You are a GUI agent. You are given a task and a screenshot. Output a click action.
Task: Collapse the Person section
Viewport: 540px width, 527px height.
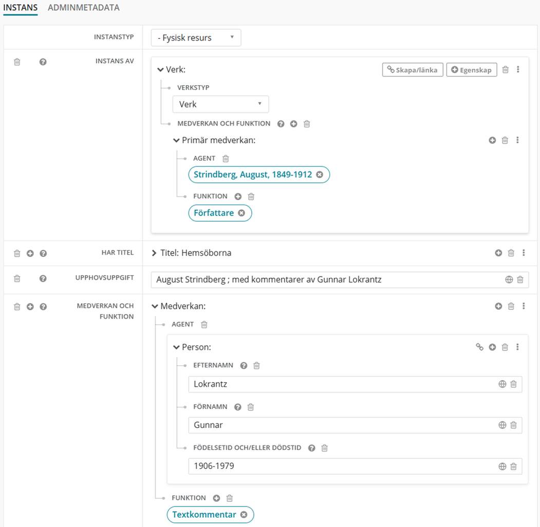176,347
